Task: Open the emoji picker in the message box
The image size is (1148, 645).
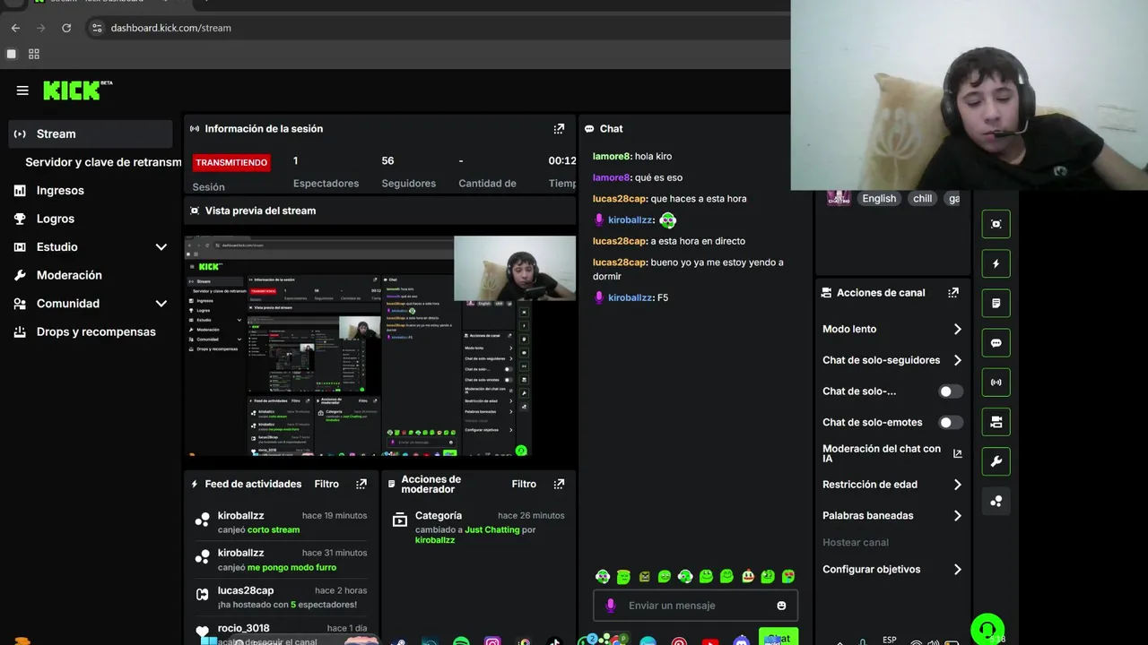Action: [781, 606]
